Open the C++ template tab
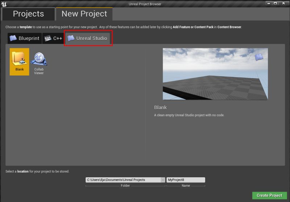Viewport: 290px width, 202px height. click(53, 39)
